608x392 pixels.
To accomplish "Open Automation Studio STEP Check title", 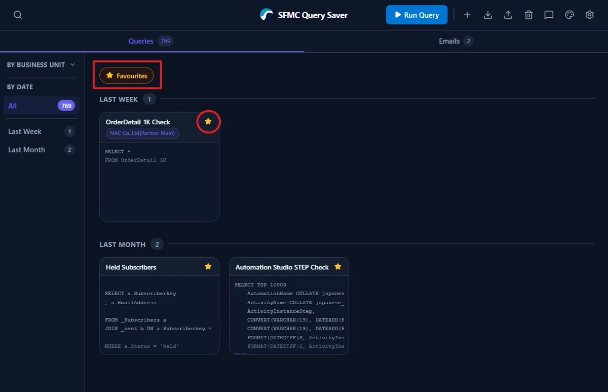I will (x=282, y=267).
